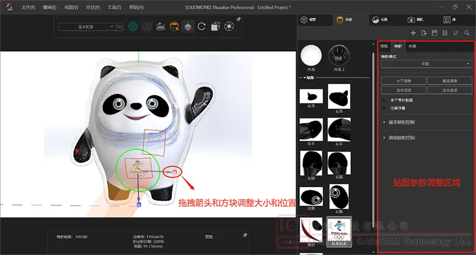This screenshot has width=476, height=255.
Task: Pin the main toolbar using the pin icon
Action: coord(239,20)
